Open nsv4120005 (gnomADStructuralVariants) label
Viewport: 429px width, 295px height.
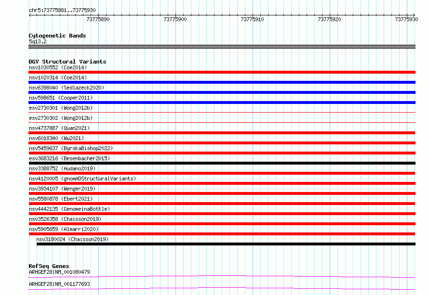click(82, 179)
